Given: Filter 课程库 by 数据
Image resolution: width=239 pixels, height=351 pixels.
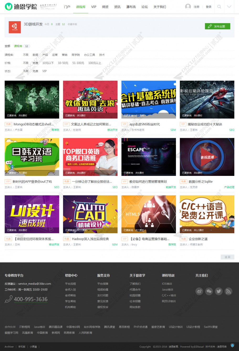Looking at the screenshot, I should 35,55.
